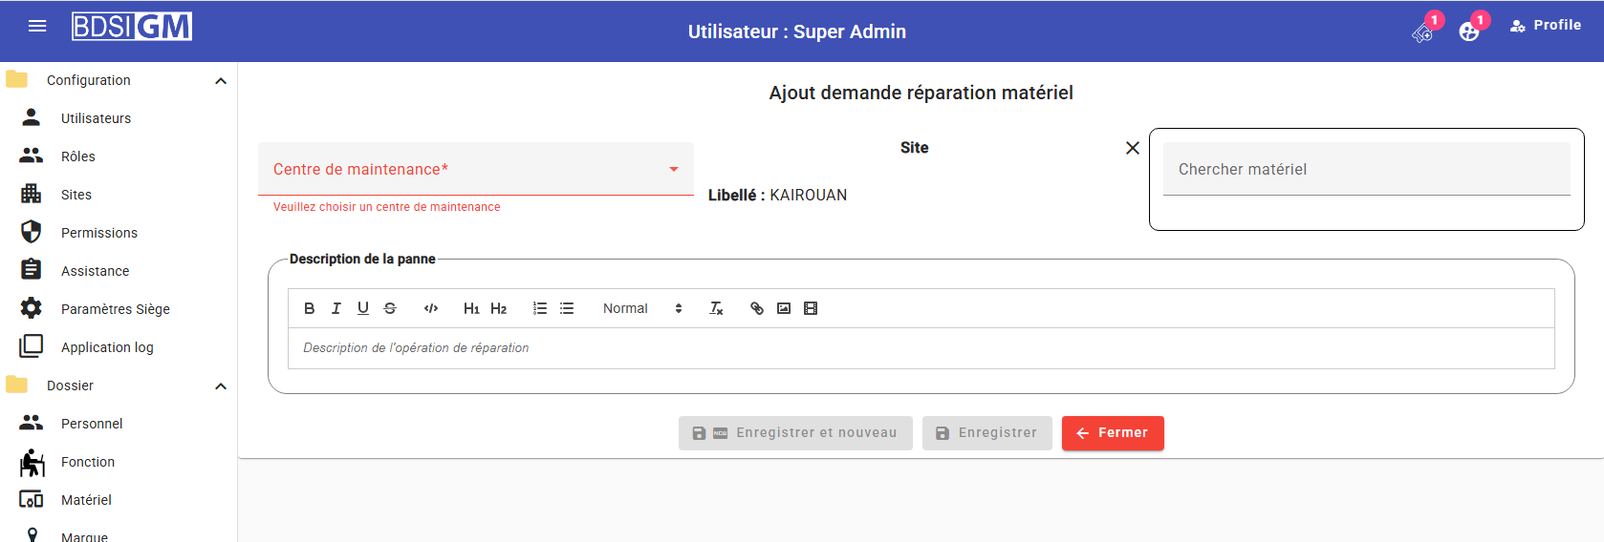The width and height of the screenshot is (1604, 542).
Task: Click the Application log icon
Action: pos(32,346)
